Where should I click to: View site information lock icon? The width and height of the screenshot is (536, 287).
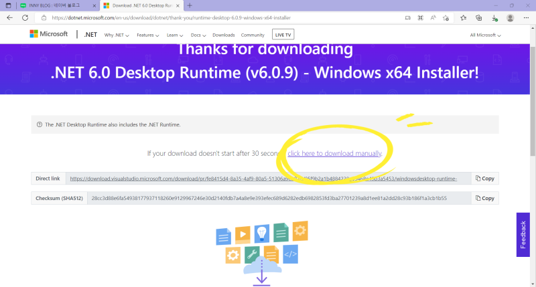(x=44, y=18)
